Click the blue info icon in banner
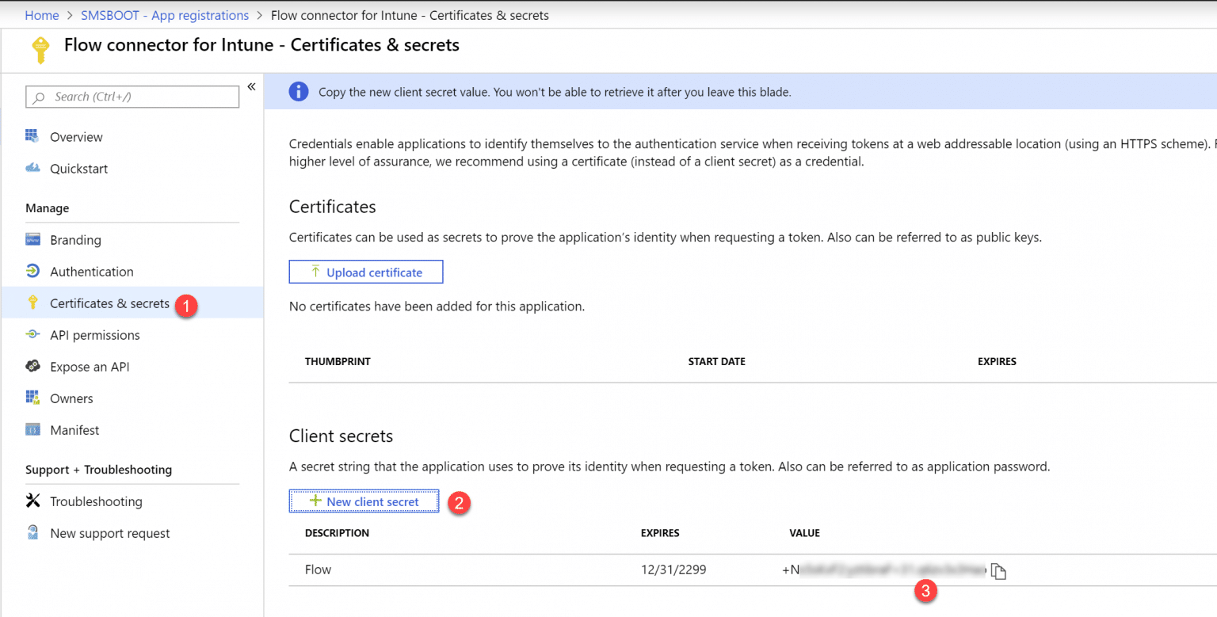The image size is (1217, 617). (x=299, y=92)
